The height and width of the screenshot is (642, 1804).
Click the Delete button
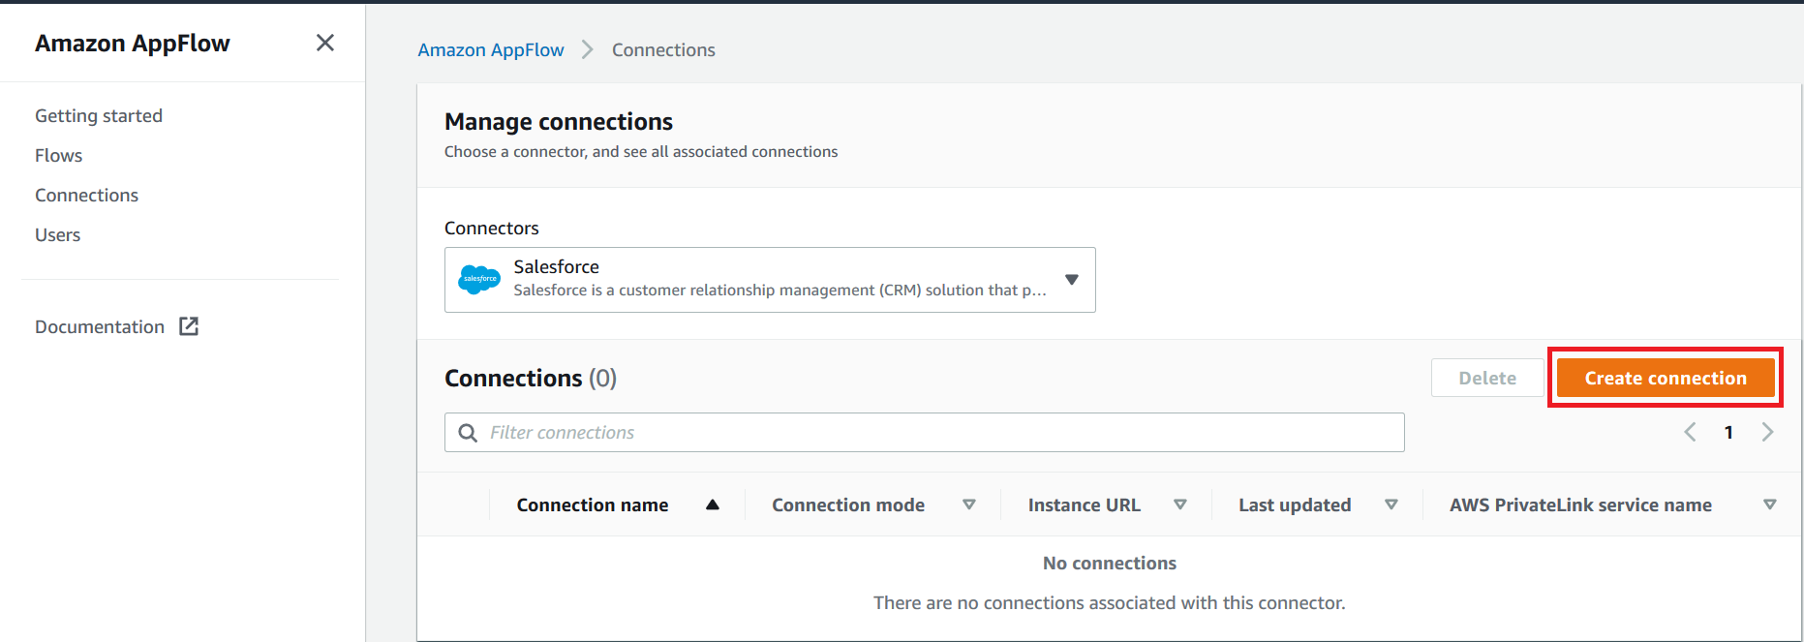click(x=1486, y=378)
